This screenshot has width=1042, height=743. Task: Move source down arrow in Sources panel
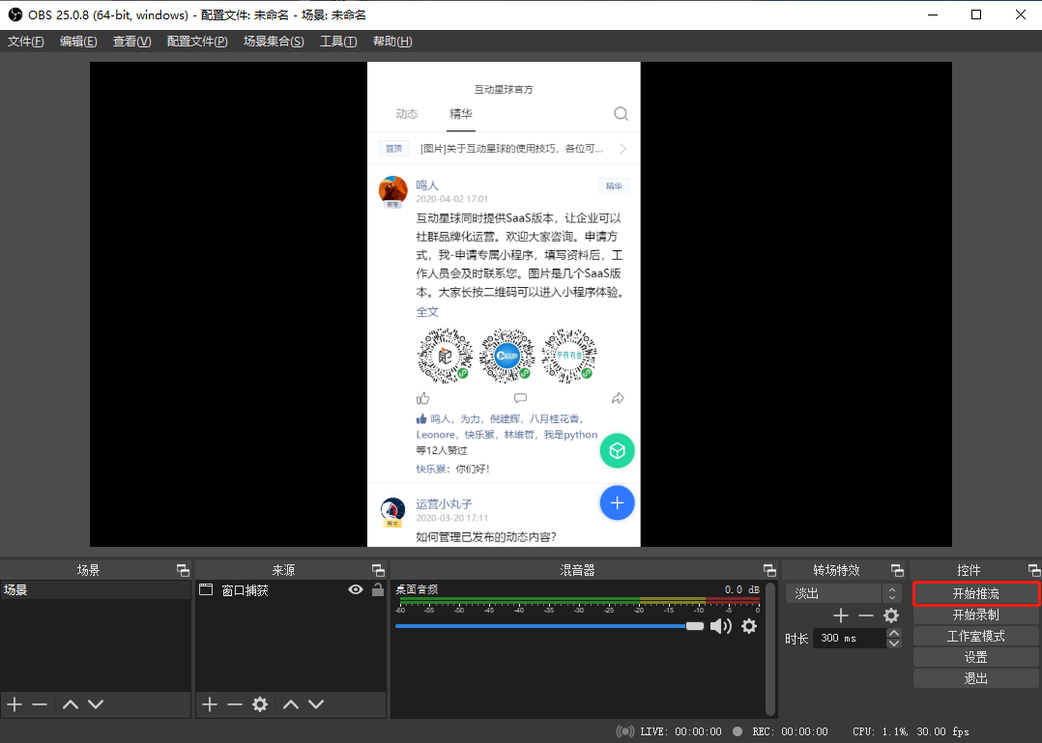316,704
